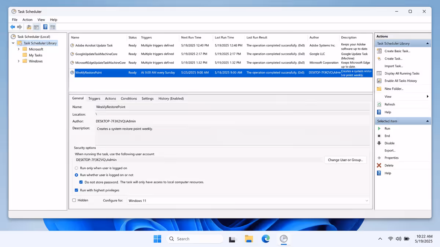Click Change User or Group button

pyautogui.click(x=345, y=160)
